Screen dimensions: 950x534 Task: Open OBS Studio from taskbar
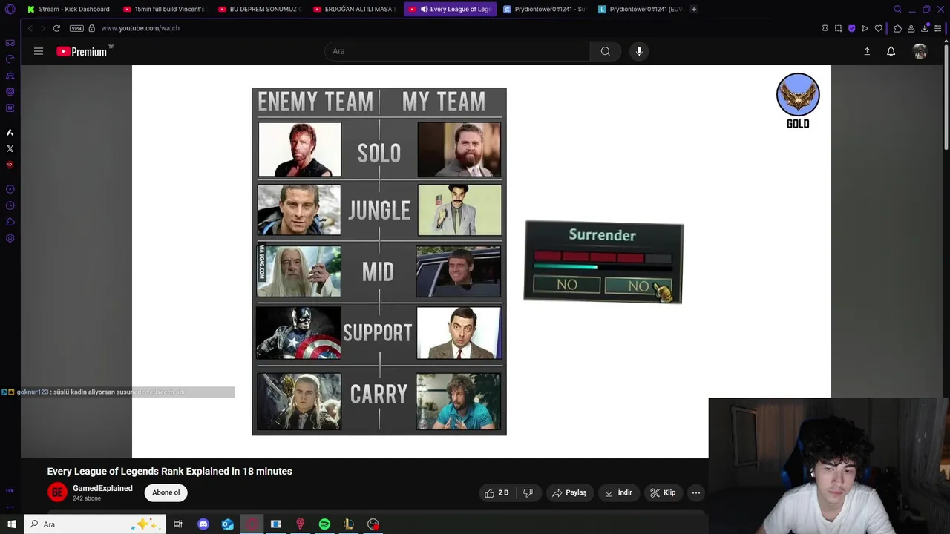(x=373, y=524)
